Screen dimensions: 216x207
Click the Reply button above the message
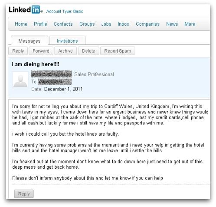click(18, 51)
